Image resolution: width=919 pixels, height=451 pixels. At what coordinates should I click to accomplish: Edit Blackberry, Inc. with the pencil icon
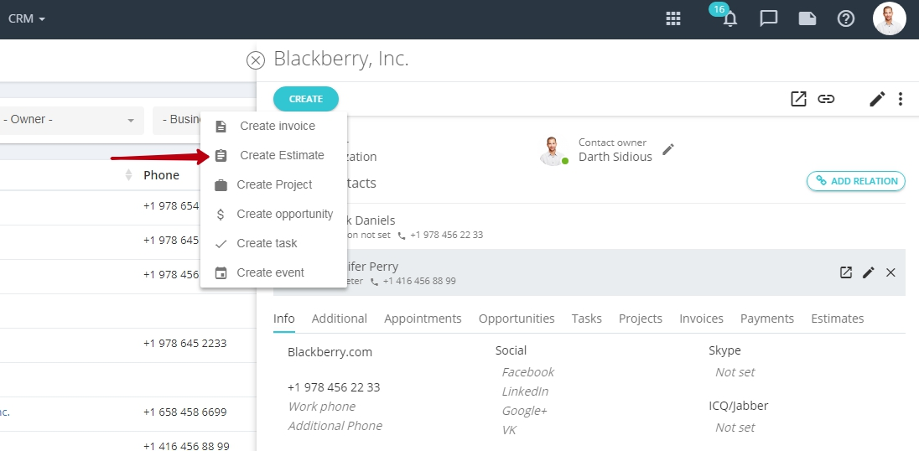coord(877,99)
